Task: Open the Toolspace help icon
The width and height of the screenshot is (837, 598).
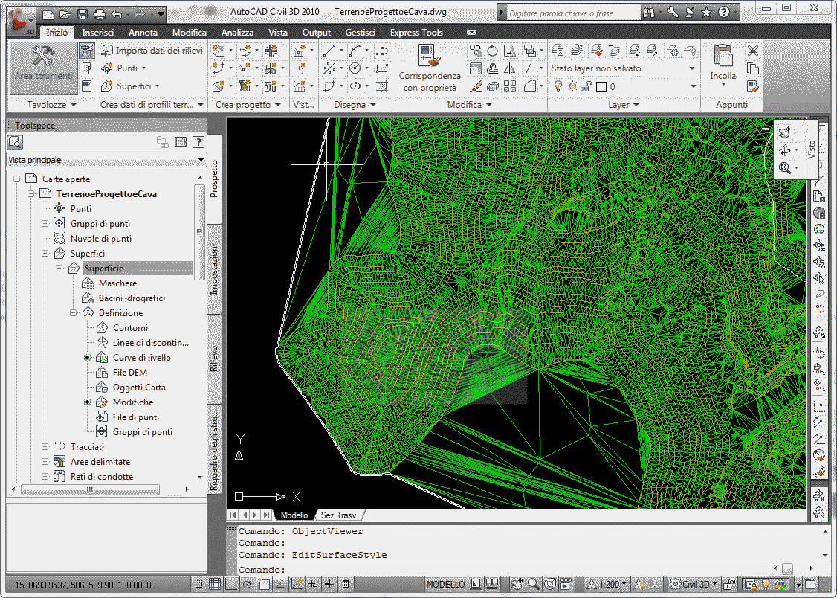Action: (x=198, y=142)
